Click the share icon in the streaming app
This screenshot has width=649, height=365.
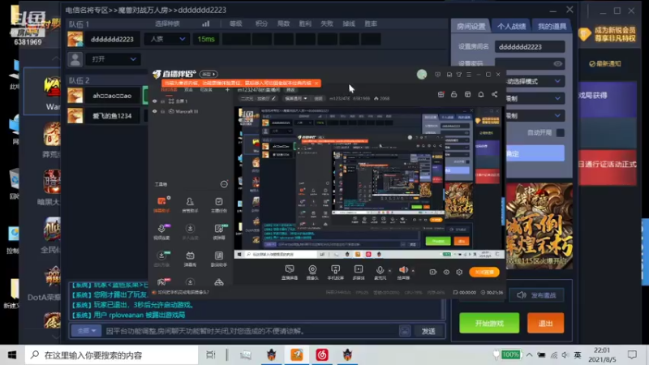click(494, 94)
